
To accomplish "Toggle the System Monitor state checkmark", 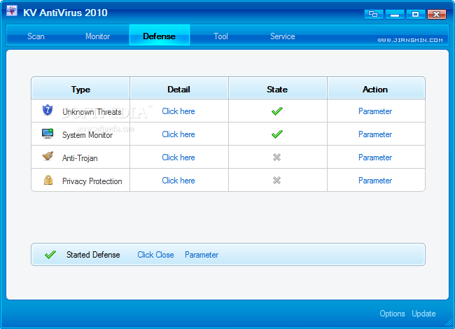I will (277, 134).
